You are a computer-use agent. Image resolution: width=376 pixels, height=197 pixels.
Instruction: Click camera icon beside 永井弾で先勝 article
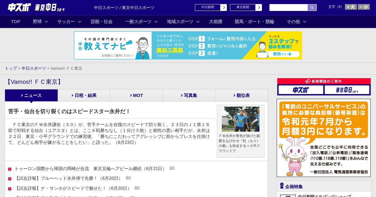pos(128,178)
